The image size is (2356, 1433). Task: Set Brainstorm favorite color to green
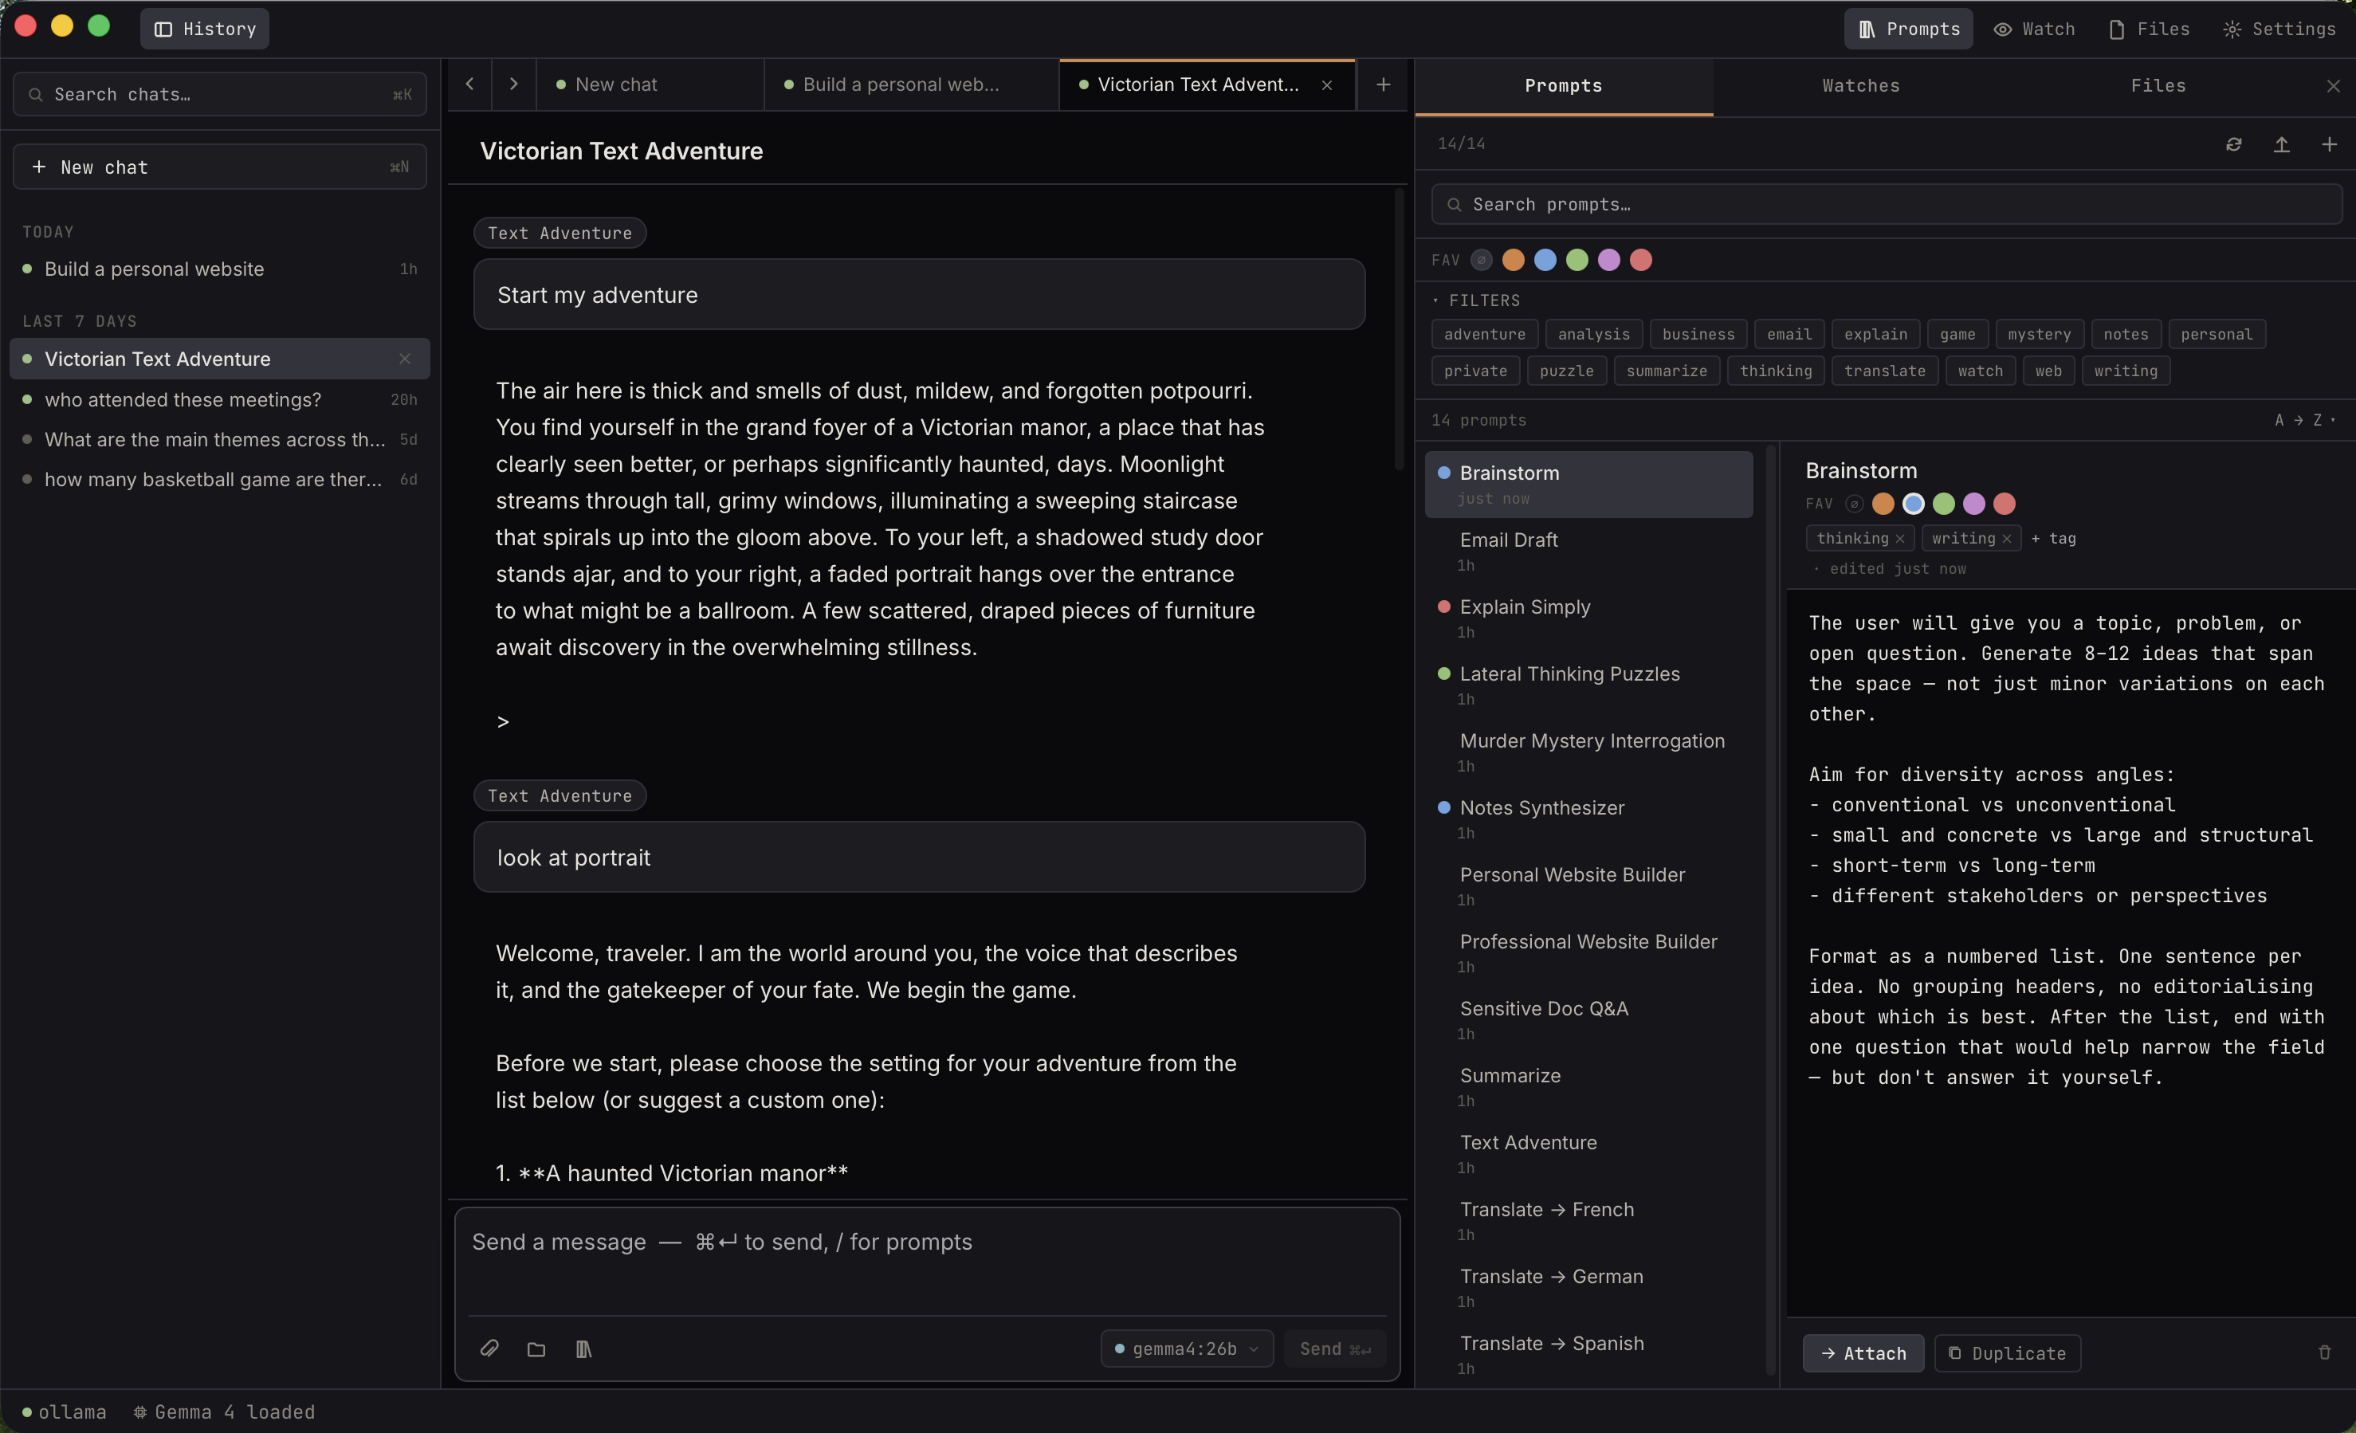(x=1943, y=504)
